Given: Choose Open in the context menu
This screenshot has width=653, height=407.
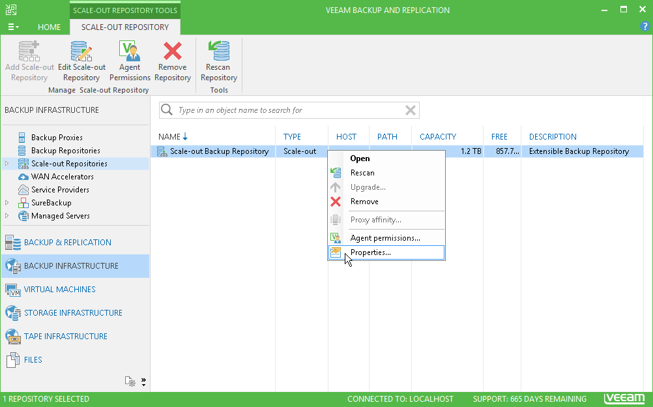Looking at the screenshot, I should click(x=386, y=158).
